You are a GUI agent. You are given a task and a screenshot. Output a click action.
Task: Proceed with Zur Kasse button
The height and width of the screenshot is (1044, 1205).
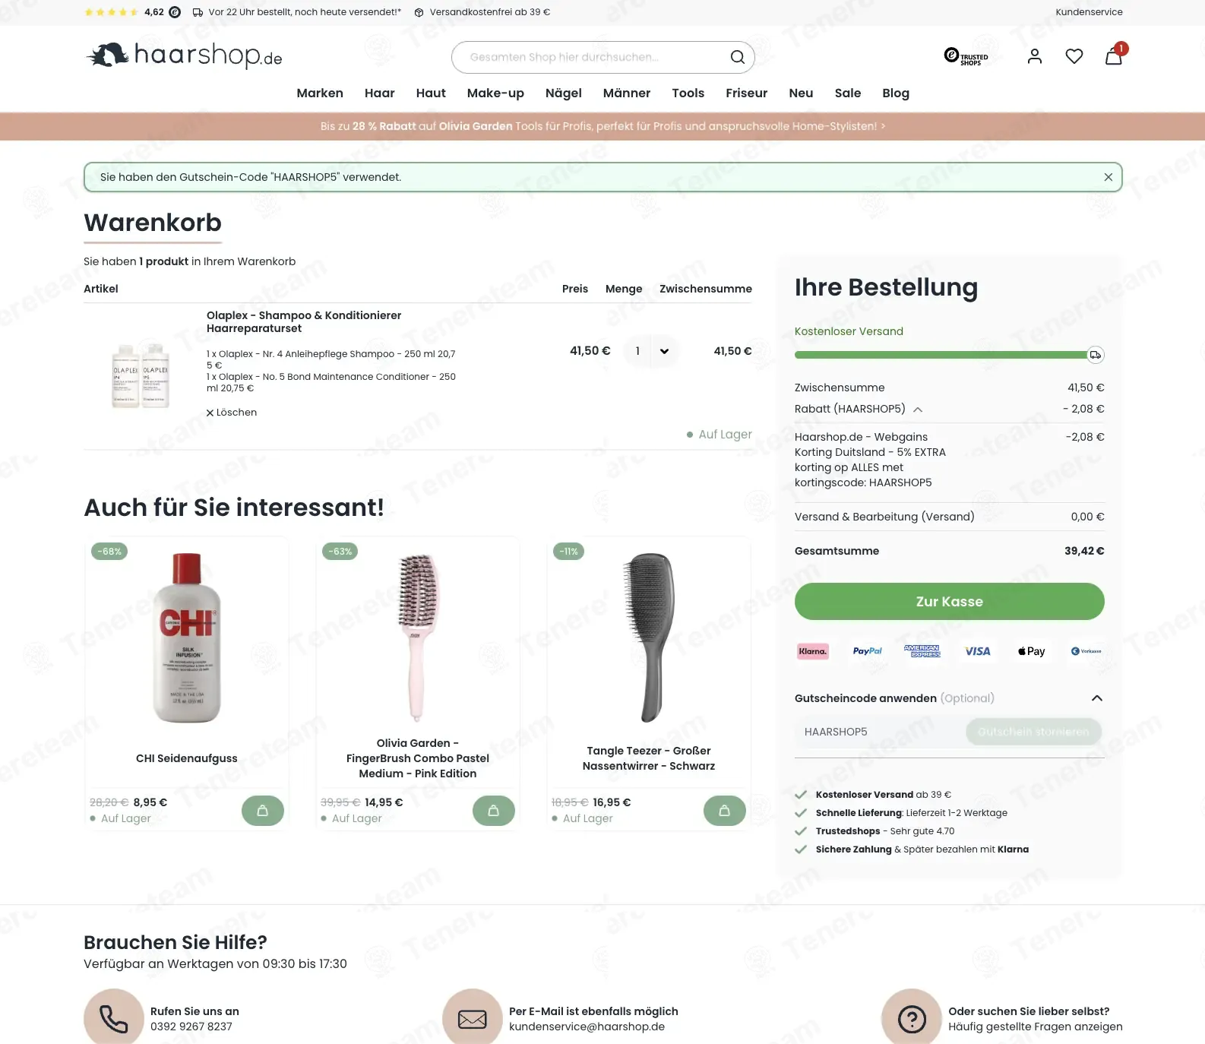pyautogui.click(x=950, y=602)
